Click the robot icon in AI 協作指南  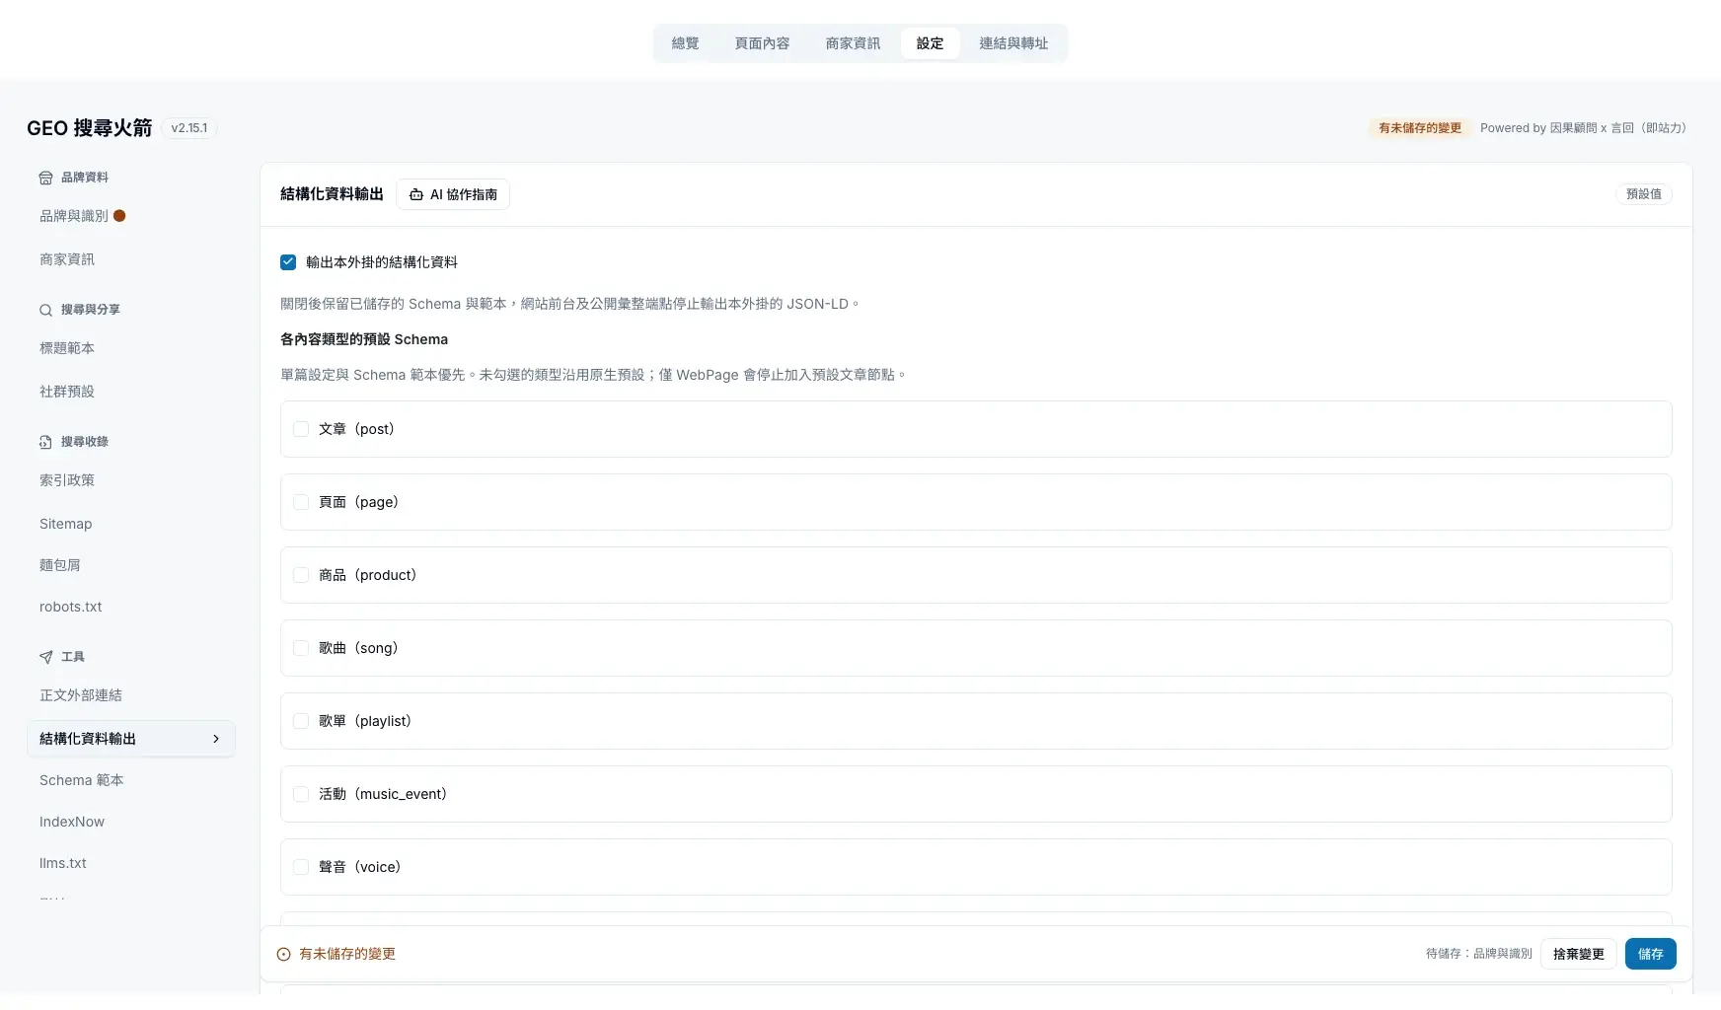[416, 195]
